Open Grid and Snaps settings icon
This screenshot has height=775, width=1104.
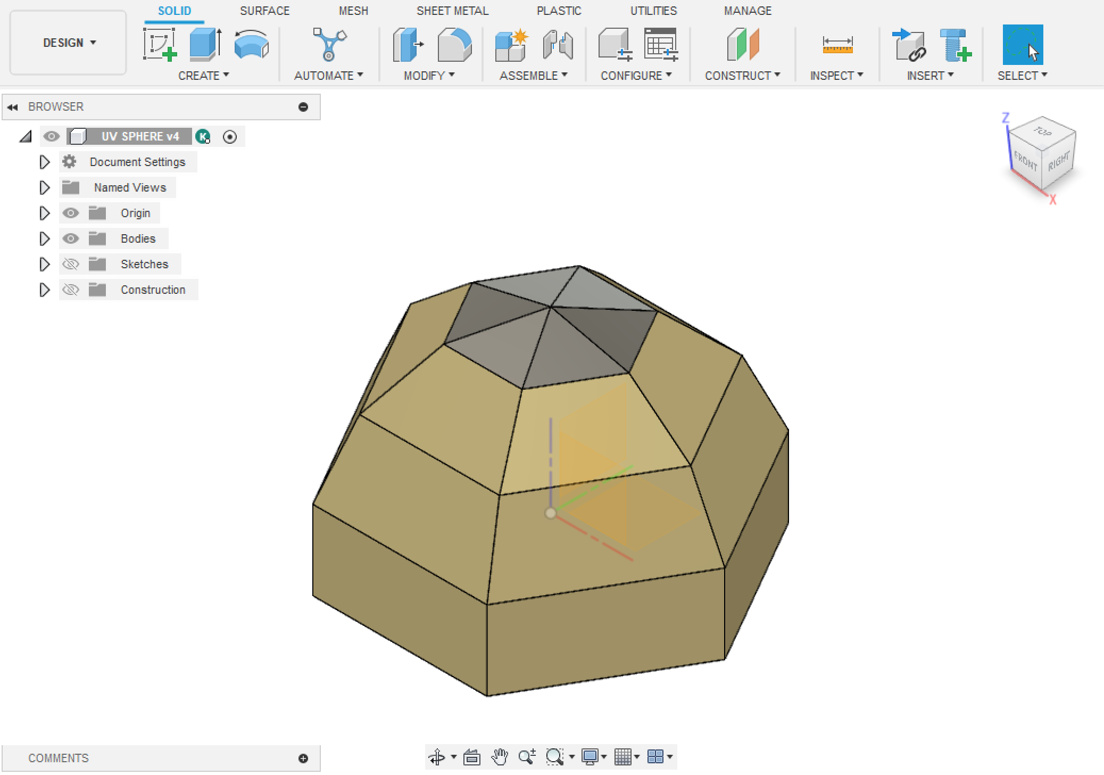click(622, 756)
